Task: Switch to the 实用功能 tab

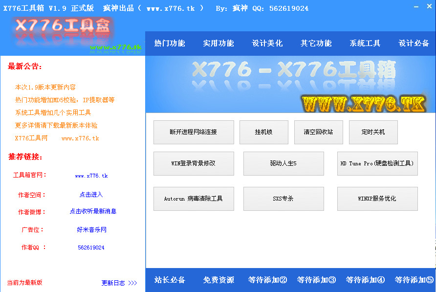Action: 218,43
